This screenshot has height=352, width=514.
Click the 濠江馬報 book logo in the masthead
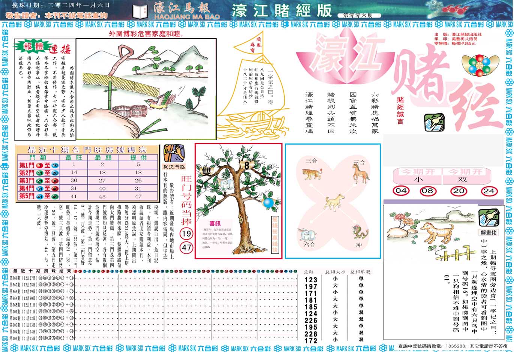click(140, 10)
